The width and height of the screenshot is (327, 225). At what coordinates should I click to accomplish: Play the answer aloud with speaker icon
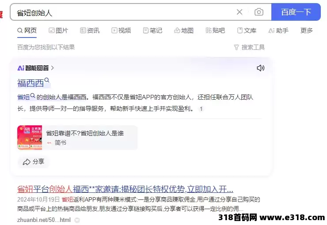pos(260,68)
